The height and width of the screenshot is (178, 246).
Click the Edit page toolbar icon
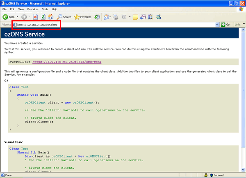tap(124, 17)
